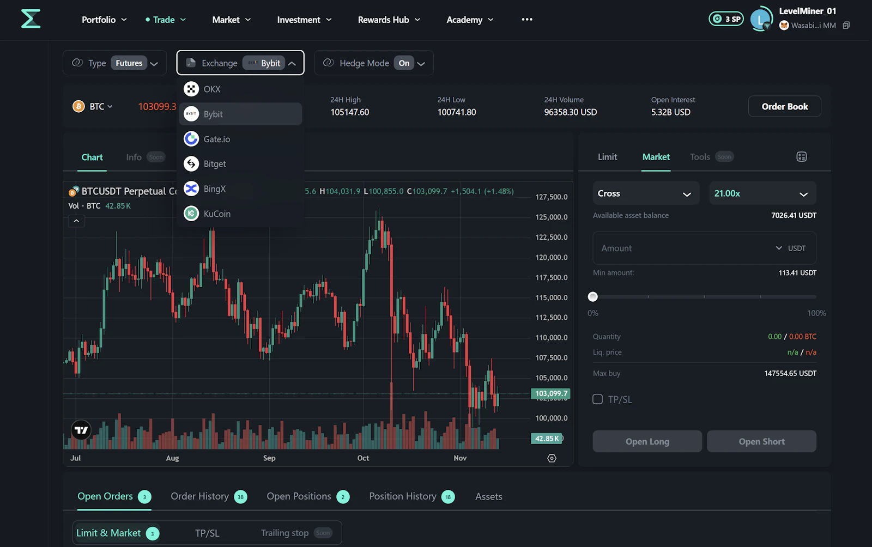Select Gate.io exchange icon
The width and height of the screenshot is (872, 547).
coord(191,139)
